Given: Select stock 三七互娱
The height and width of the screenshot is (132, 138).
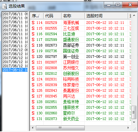Looking at the screenshot, I should click(x=71, y=28).
